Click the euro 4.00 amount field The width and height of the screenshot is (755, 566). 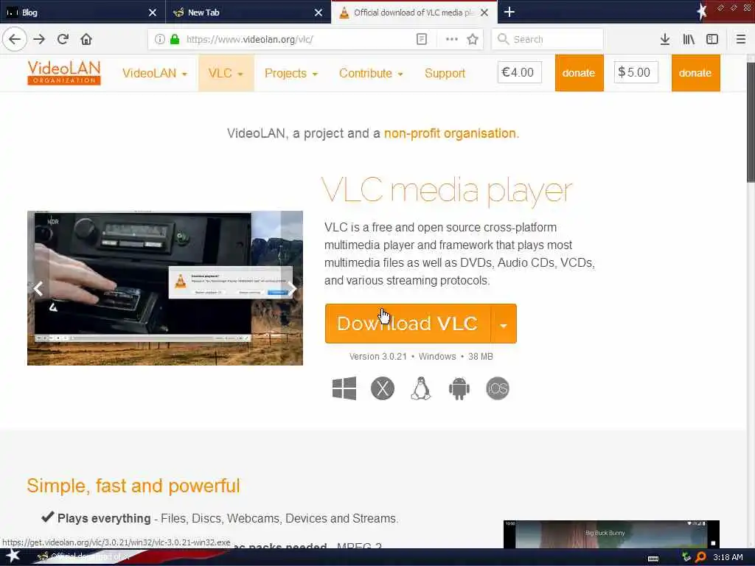click(519, 72)
